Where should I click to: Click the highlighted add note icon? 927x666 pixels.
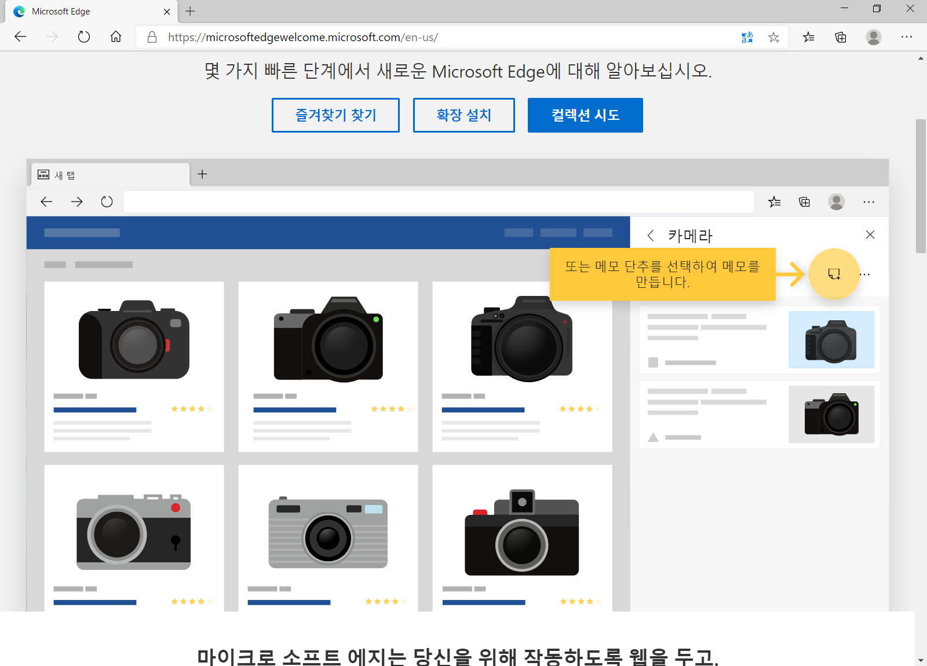tap(834, 274)
